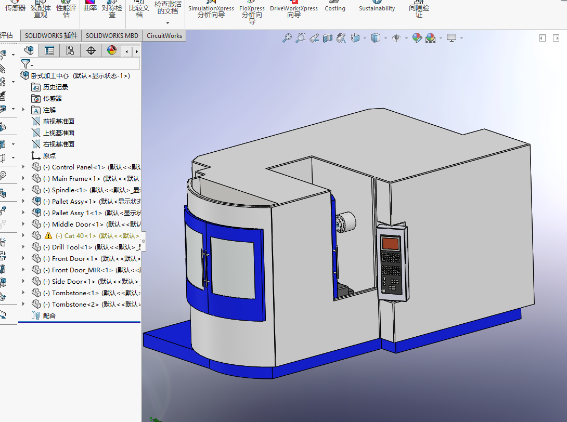Image resolution: width=567 pixels, height=422 pixels.
Task: Open the DisplayManager color ball tab
Action: click(x=111, y=50)
